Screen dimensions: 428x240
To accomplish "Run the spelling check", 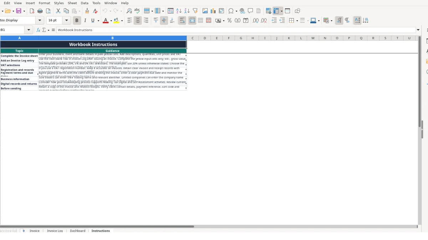I will [x=137, y=11].
